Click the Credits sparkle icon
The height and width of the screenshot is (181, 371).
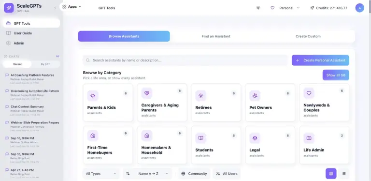[x=312, y=8]
